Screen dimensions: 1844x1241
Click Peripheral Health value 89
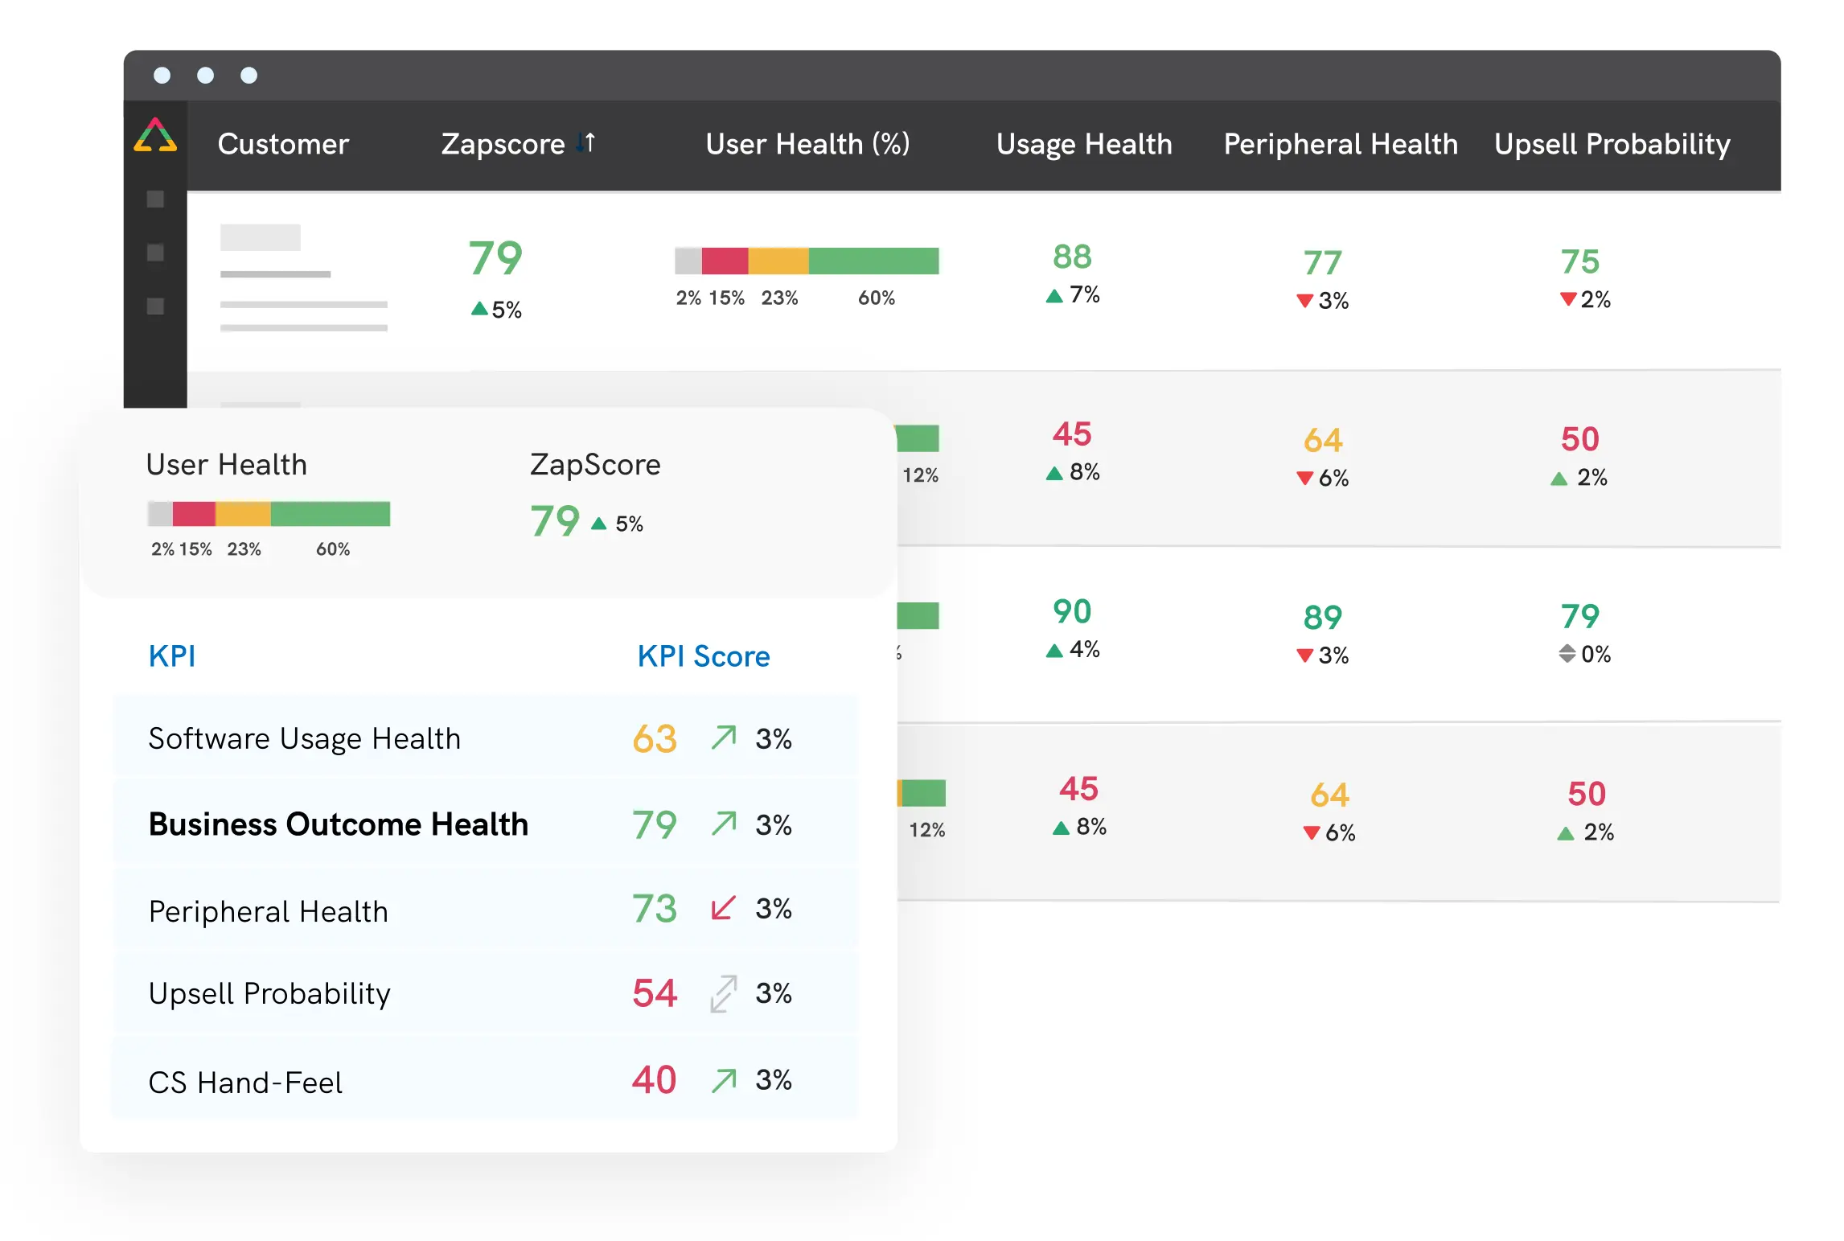[1323, 618]
